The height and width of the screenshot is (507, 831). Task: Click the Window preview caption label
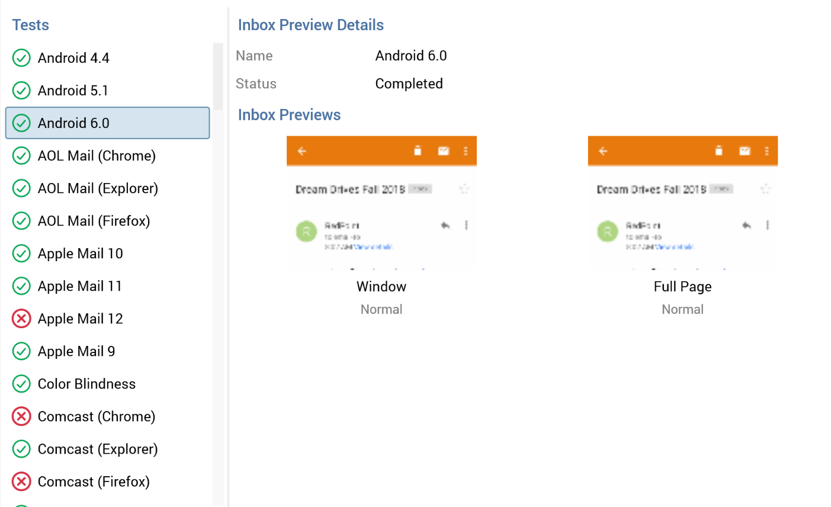tap(381, 287)
